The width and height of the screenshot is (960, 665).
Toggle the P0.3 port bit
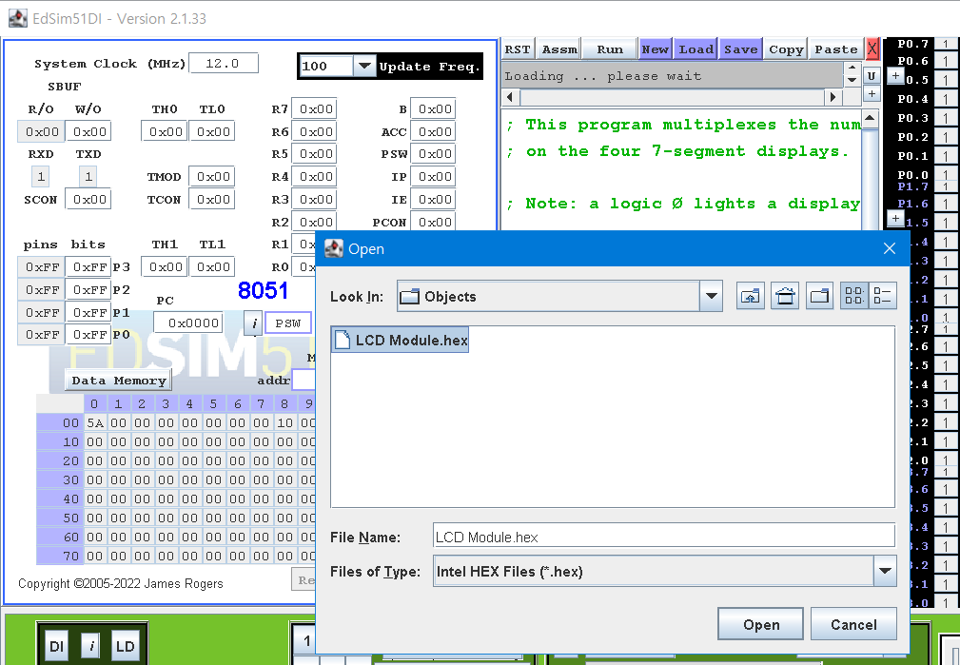(946, 118)
